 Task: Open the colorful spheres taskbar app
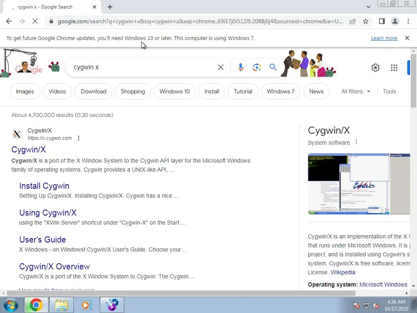pyautogui.click(x=112, y=305)
